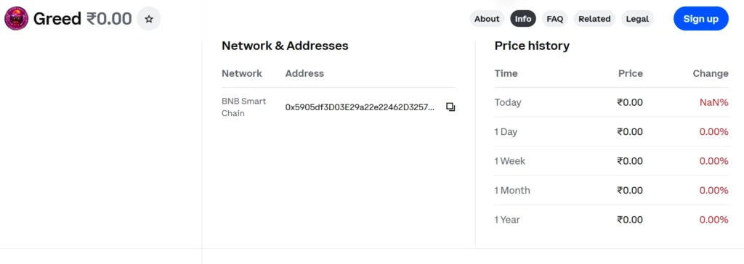Switch to the FAQ tab

tap(554, 19)
